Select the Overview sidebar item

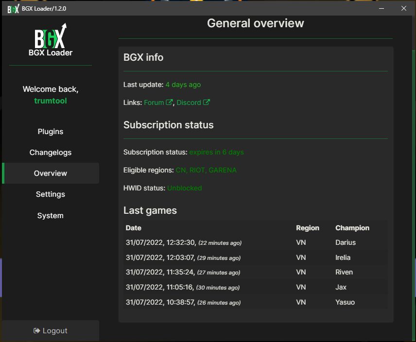pyautogui.click(x=51, y=173)
